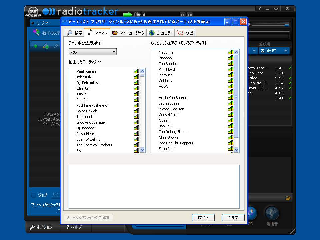Click down arrow of extracted artists scrollbar

point(142,150)
